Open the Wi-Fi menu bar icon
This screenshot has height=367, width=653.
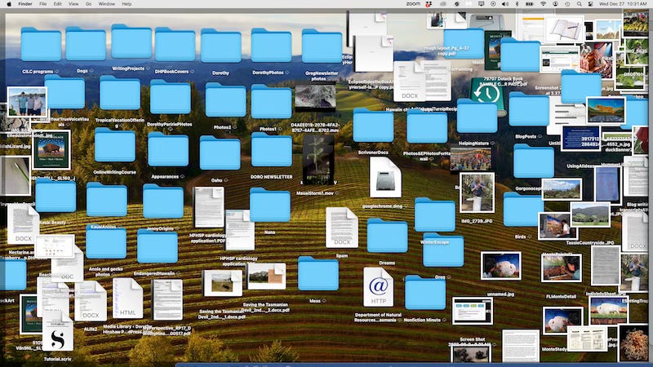543,4
